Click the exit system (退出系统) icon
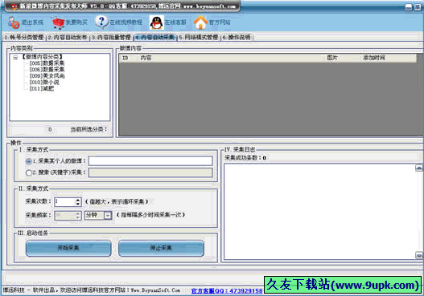Viewport: 424px width, 296px height. point(14,22)
